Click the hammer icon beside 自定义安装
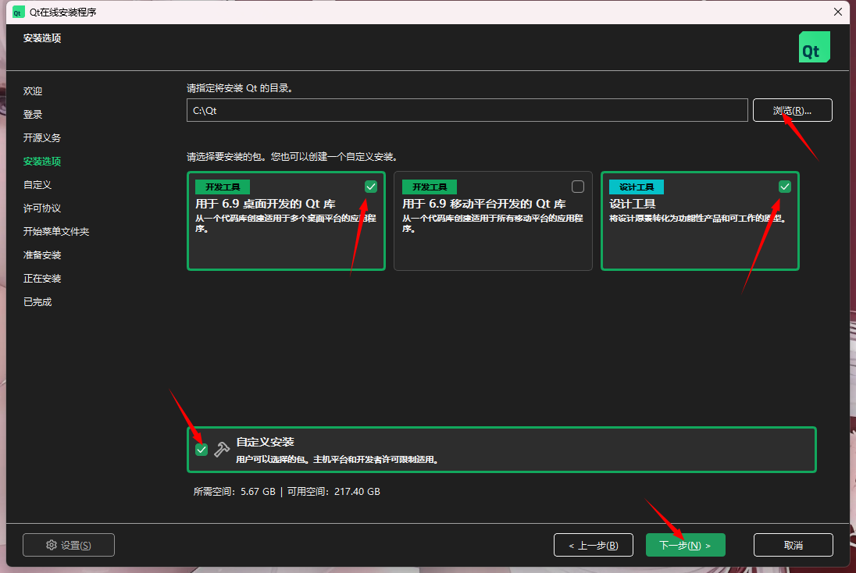856x573 pixels. click(x=222, y=449)
